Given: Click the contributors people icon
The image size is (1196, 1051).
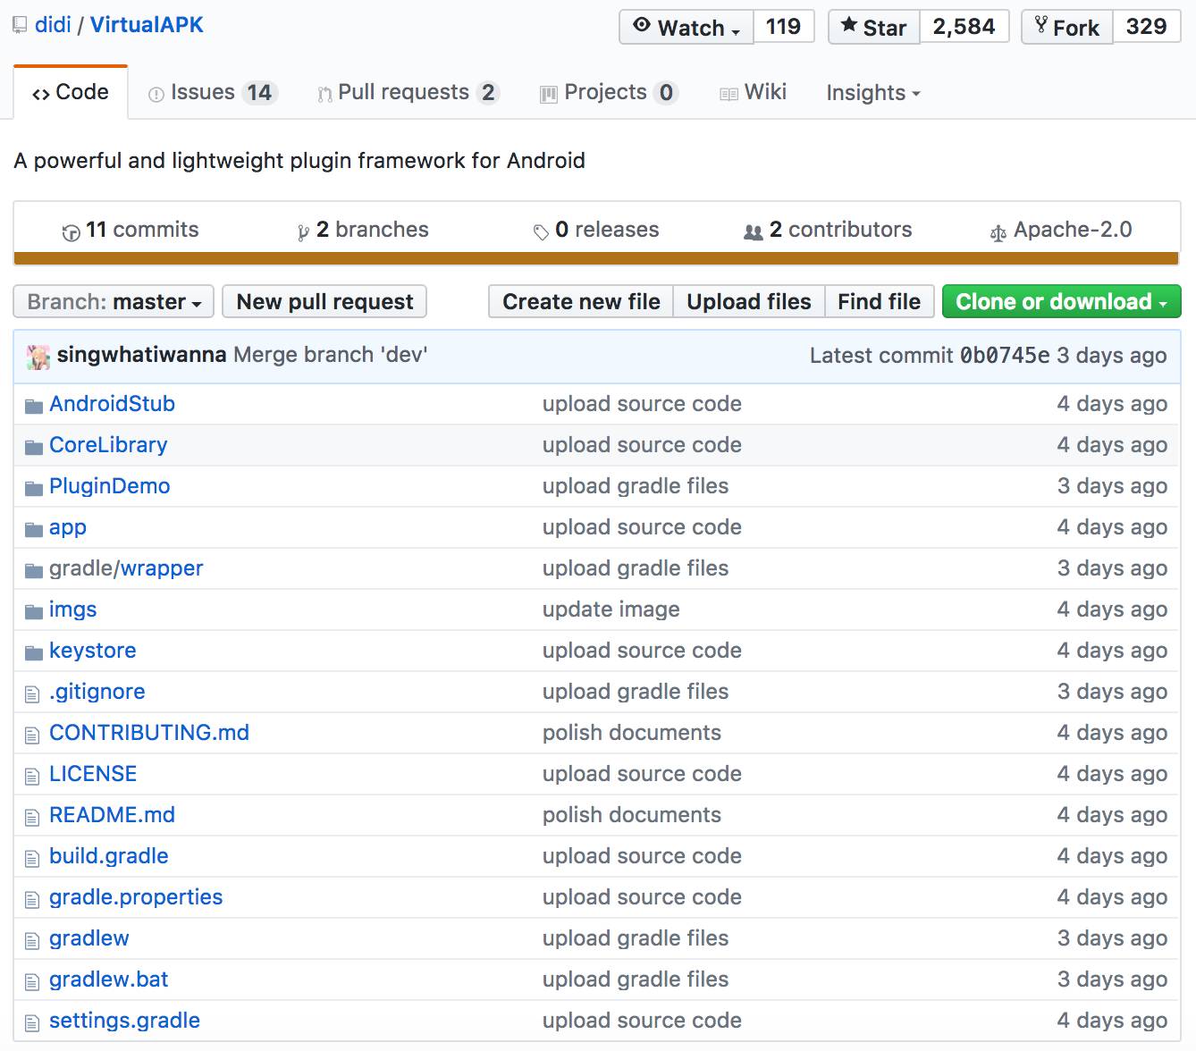Looking at the screenshot, I should [x=754, y=232].
